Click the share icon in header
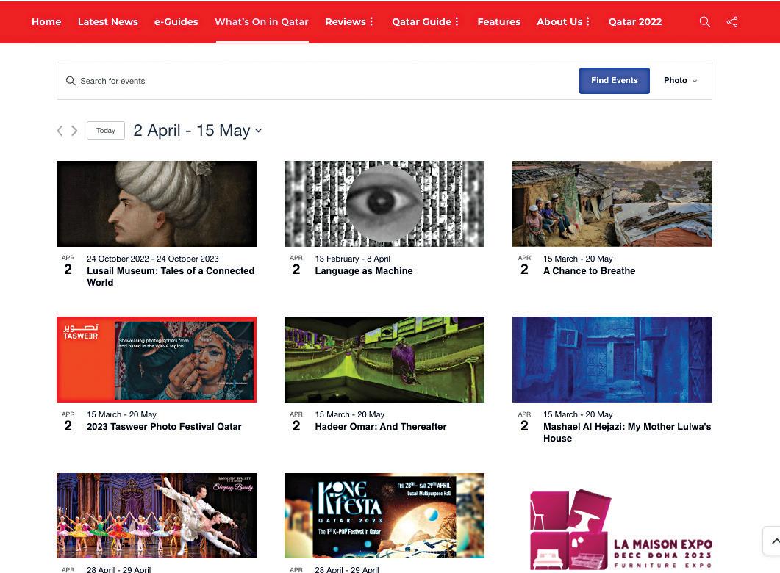 point(731,22)
